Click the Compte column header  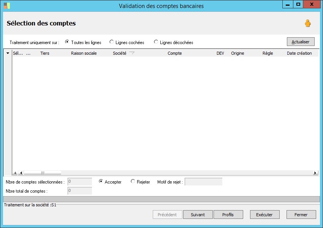[175, 53]
